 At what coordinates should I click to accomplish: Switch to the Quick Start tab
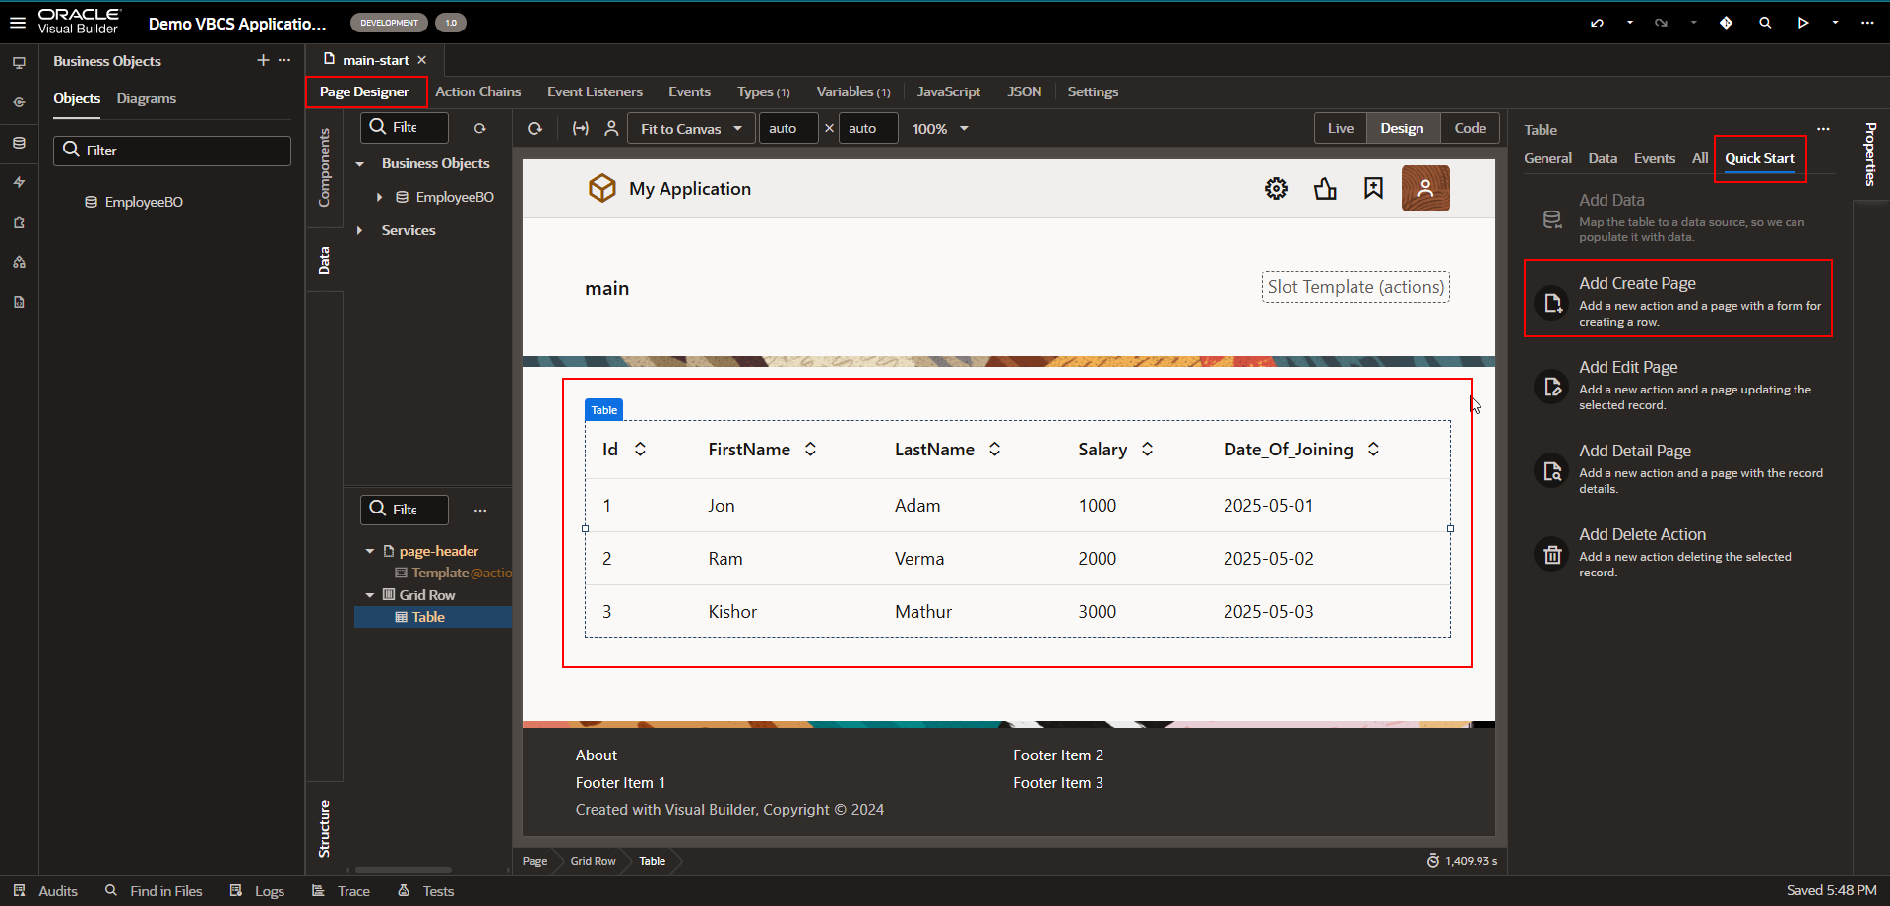tap(1760, 158)
